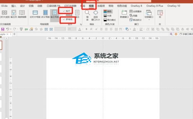Click the purple Save icon
The width and height of the screenshot is (193, 119).
pyautogui.click(x=3, y=29)
